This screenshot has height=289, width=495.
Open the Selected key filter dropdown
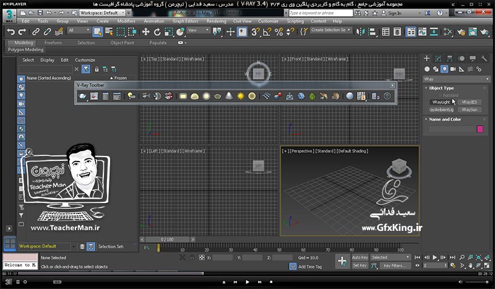[x=390, y=257]
